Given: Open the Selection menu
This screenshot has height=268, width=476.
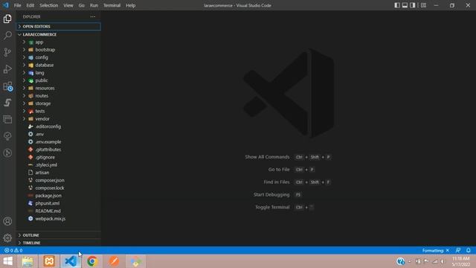Looking at the screenshot, I should coord(48,5).
